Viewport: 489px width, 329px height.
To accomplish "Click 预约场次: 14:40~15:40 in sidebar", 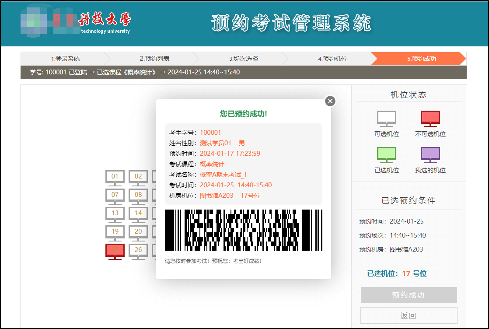I will point(392,235).
